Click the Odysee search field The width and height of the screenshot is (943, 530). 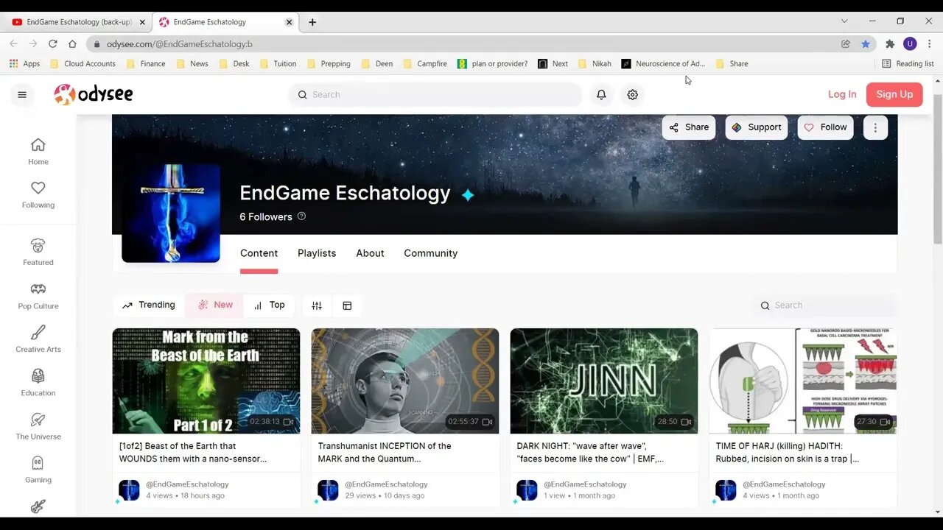tap(435, 94)
